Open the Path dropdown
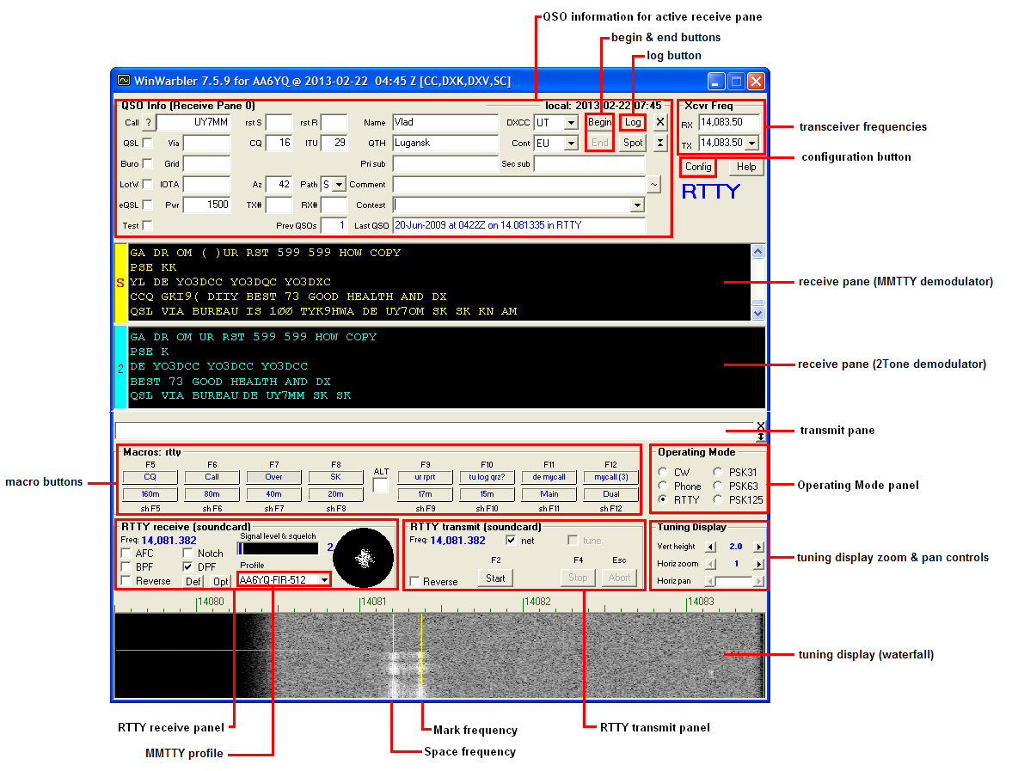1018x771 pixels. pos(339,185)
